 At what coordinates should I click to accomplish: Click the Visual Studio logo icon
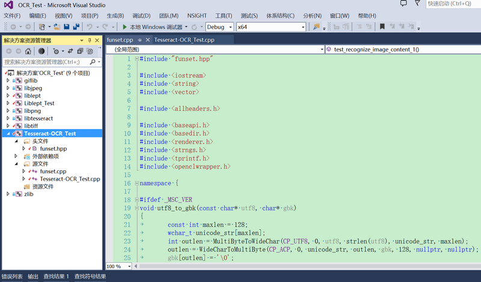(x=8, y=5)
